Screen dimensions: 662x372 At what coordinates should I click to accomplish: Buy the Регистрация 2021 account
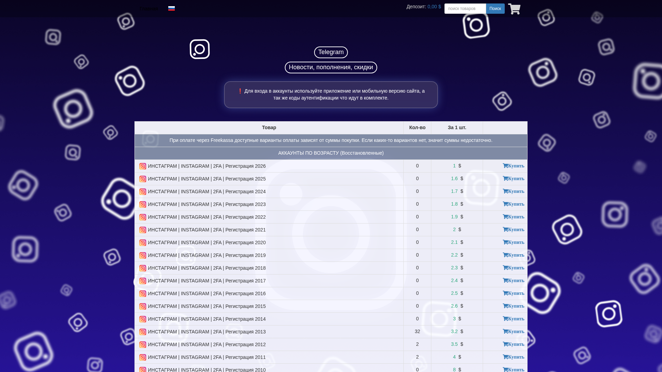513,230
